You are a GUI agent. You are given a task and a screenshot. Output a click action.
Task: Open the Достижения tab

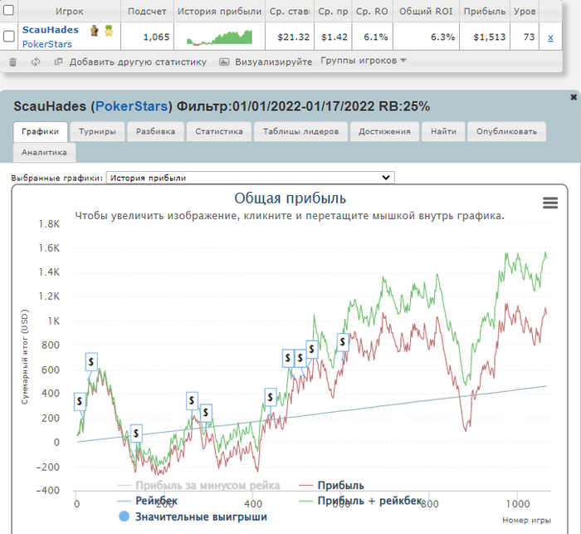click(384, 132)
